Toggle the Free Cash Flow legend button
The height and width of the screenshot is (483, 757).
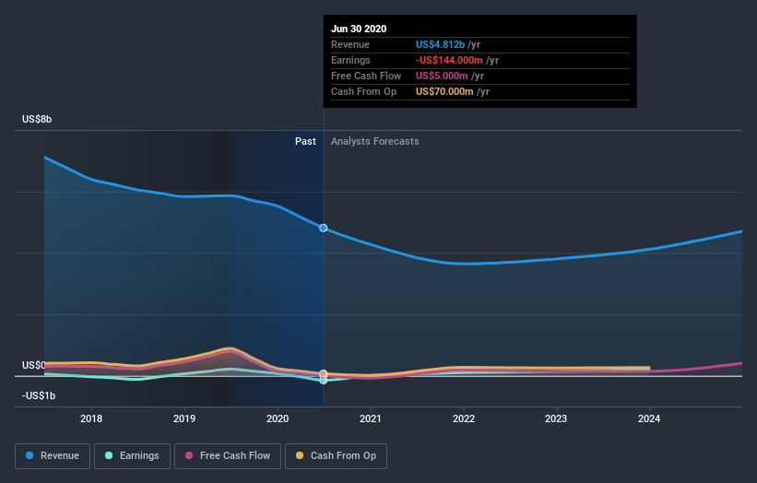(228, 456)
